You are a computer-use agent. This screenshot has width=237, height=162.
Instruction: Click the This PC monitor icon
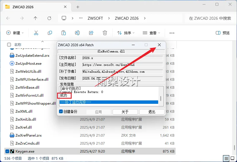tap(64, 18)
